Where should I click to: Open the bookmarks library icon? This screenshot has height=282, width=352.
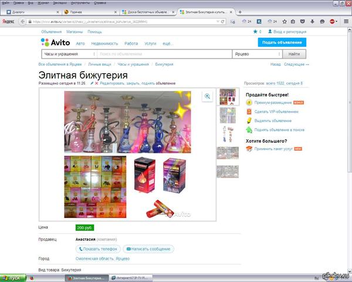(x=293, y=22)
